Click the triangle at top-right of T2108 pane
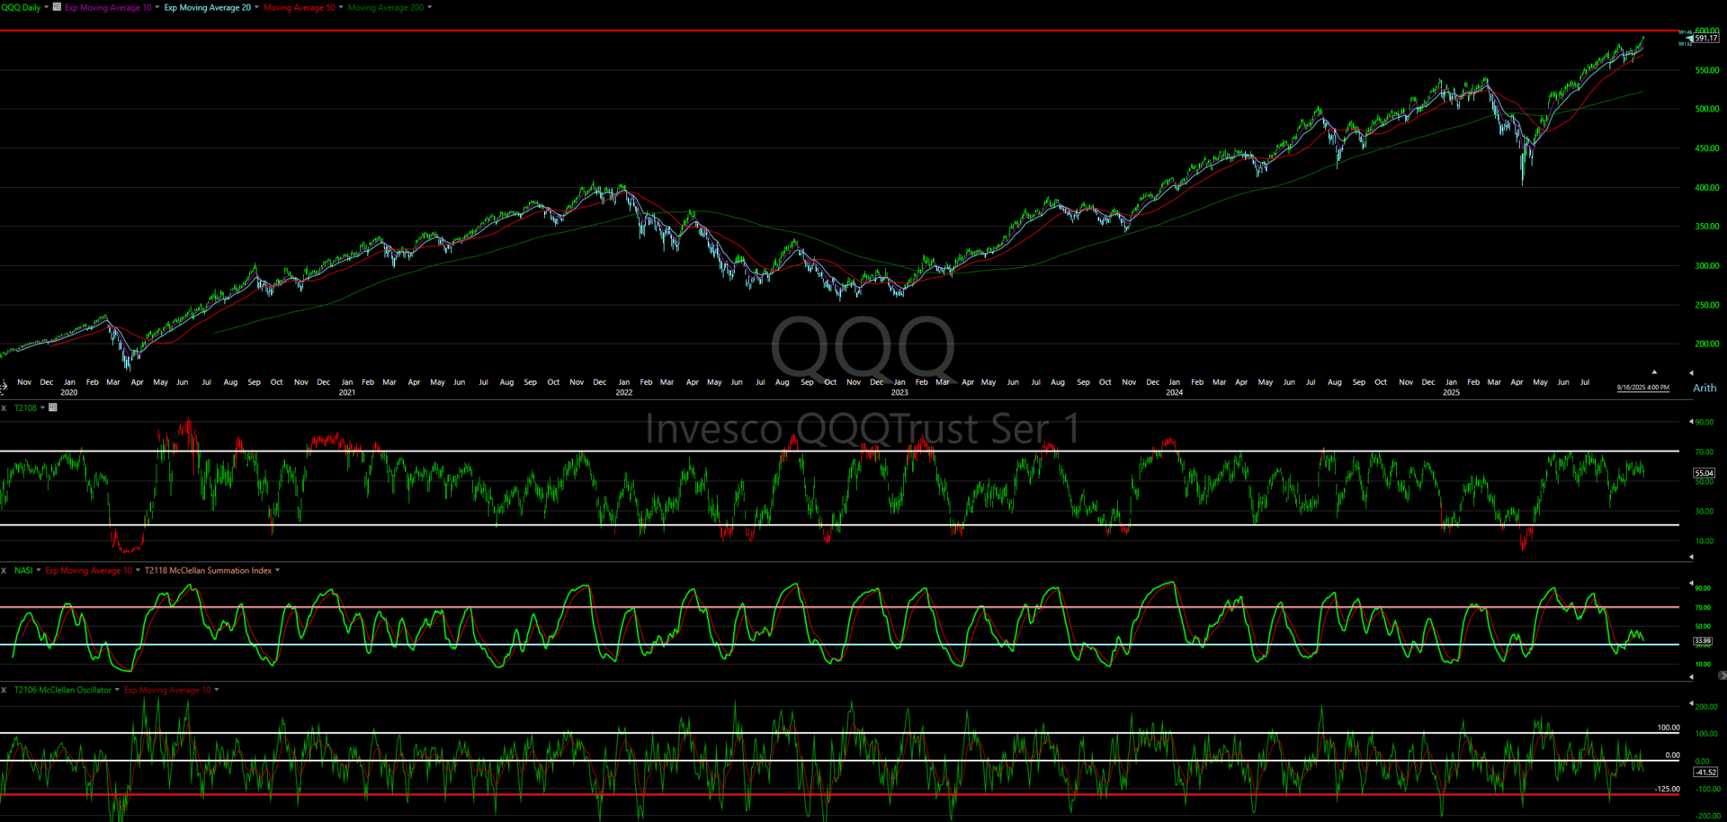The width and height of the screenshot is (1727, 822). [x=1691, y=421]
